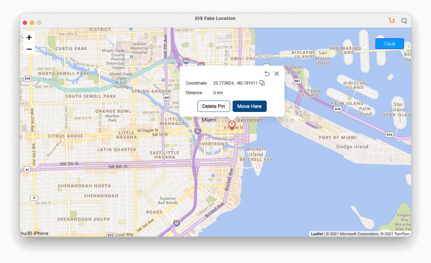Click the RIVERFRONT label
The image size is (431, 263).
(212, 144)
